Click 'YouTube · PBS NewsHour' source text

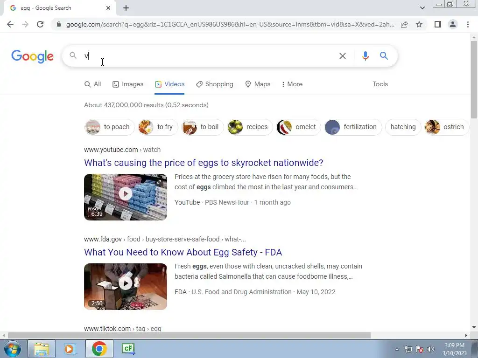212,202
